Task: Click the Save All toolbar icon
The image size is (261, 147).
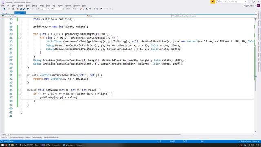Action: (24, 9)
